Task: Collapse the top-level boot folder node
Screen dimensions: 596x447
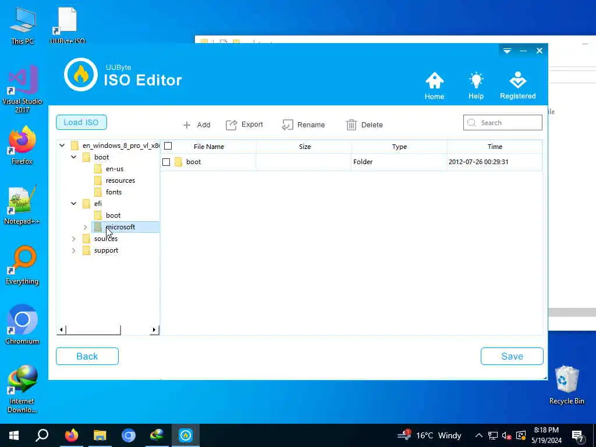Action: (74, 157)
